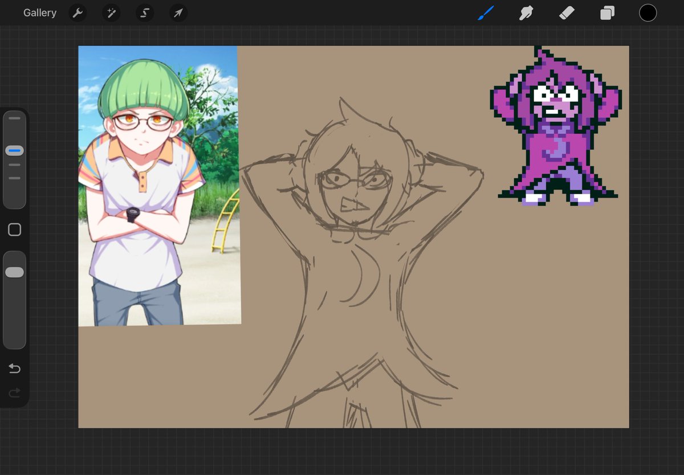This screenshot has height=475, width=684.
Task: Return to the Gallery
Action: click(40, 13)
